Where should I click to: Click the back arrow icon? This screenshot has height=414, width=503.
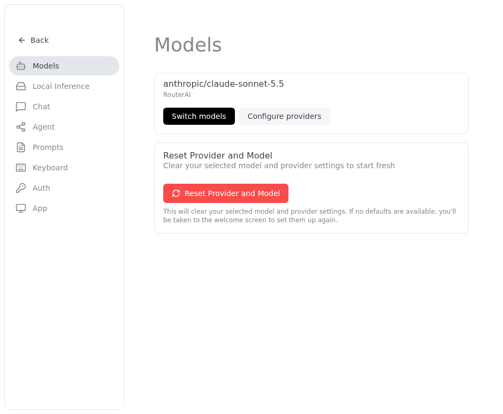tap(22, 40)
